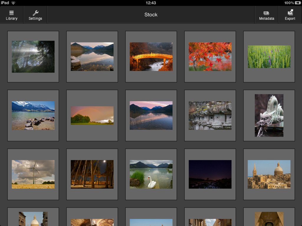Tap the iPad label in status bar
Image resolution: width=302 pixels, height=226 pixels.
pyautogui.click(x=5, y=3)
